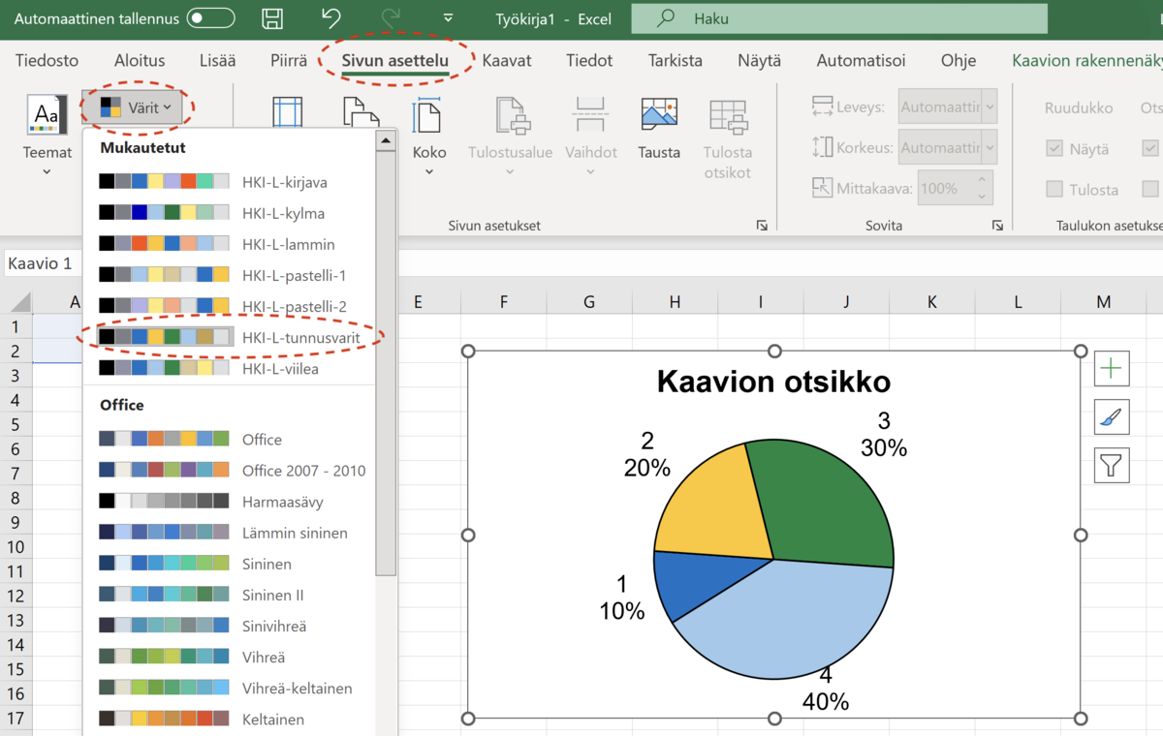The width and height of the screenshot is (1163, 736).
Task: Open the Leveys width dropdown
Action: [x=990, y=107]
